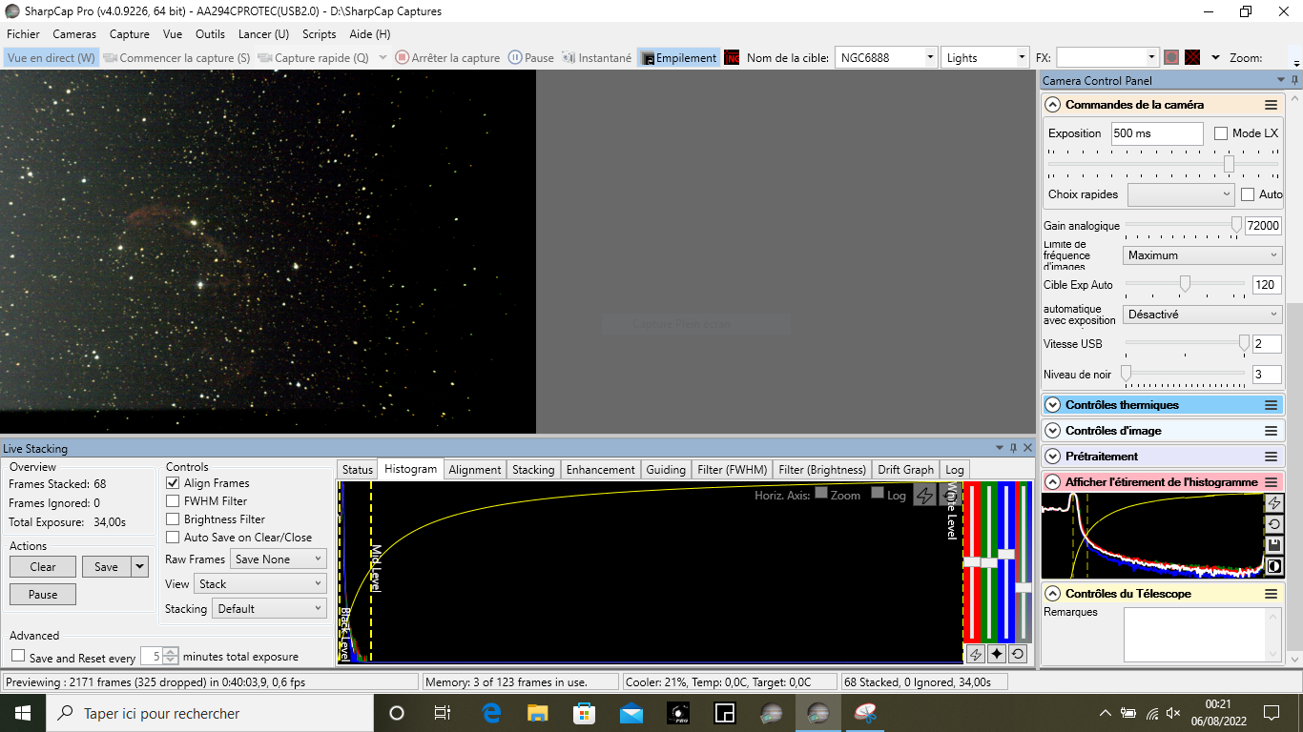Screen dimensions: 1303x732
Task: Toggle Horiz. Axis Zoom checkbox
Action: [821, 494]
